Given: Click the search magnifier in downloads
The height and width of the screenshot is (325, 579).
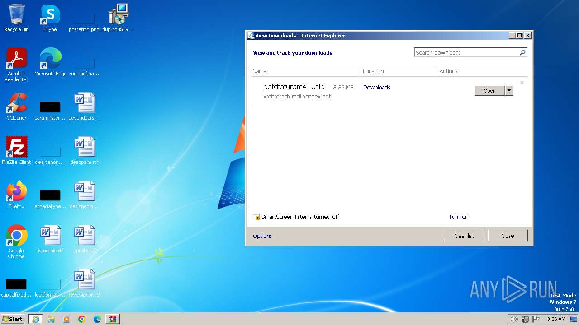Looking at the screenshot, I should click(x=522, y=52).
